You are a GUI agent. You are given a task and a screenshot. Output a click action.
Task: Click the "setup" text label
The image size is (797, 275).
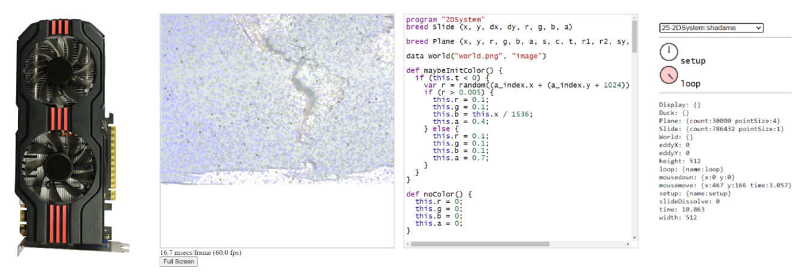coord(693,61)
